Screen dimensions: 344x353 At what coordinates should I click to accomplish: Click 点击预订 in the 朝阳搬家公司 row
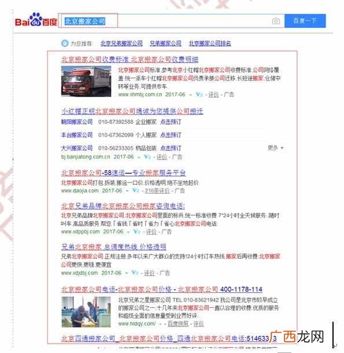(171, 122)
